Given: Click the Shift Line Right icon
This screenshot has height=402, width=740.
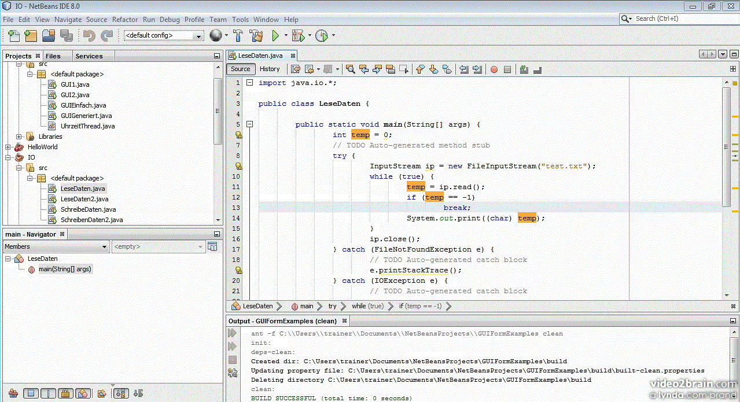Looking at the screenshot, I should pyautogui.click(x=477, y=69).
